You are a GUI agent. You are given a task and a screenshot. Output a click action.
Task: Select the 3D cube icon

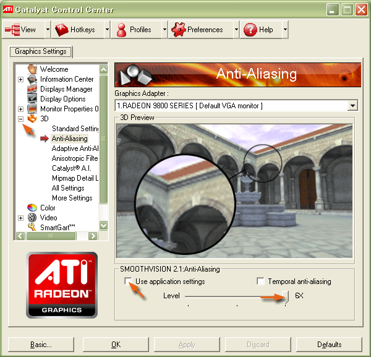click(32, 118)
